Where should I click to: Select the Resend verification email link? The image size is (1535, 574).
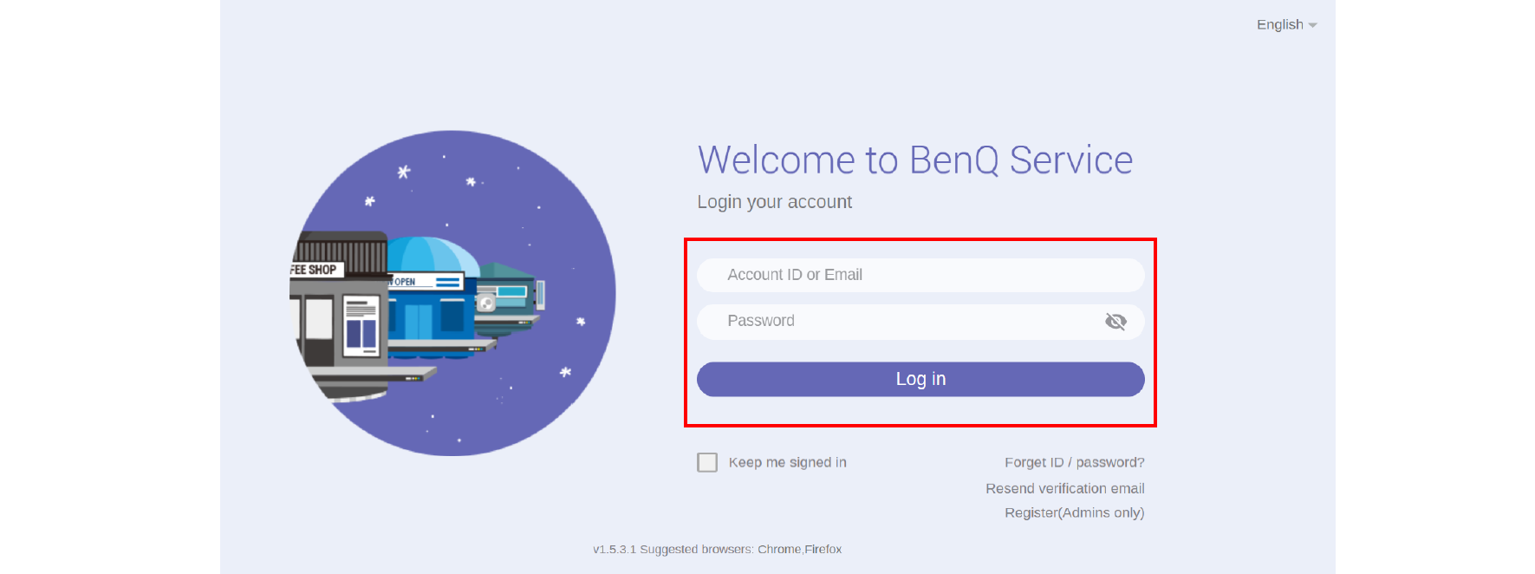pos(1064,488)
